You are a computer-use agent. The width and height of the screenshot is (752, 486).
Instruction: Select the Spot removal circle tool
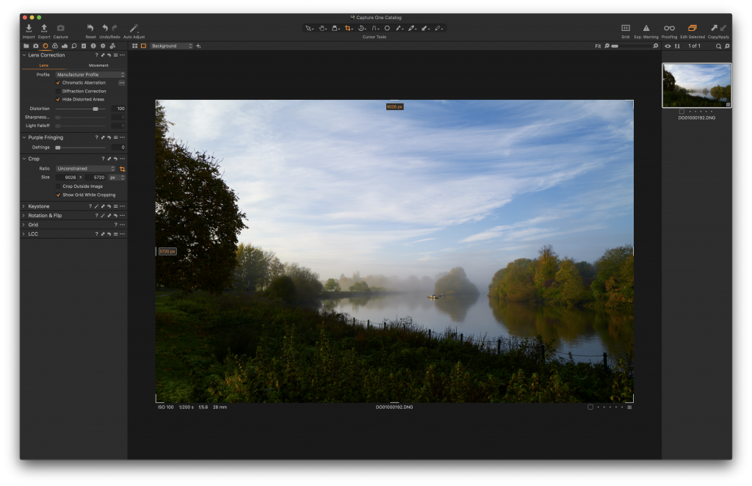click(x=387, y=29)
